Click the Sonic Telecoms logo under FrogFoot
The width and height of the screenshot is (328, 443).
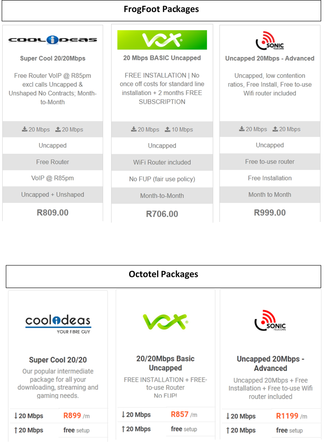[x=270, y=41]
